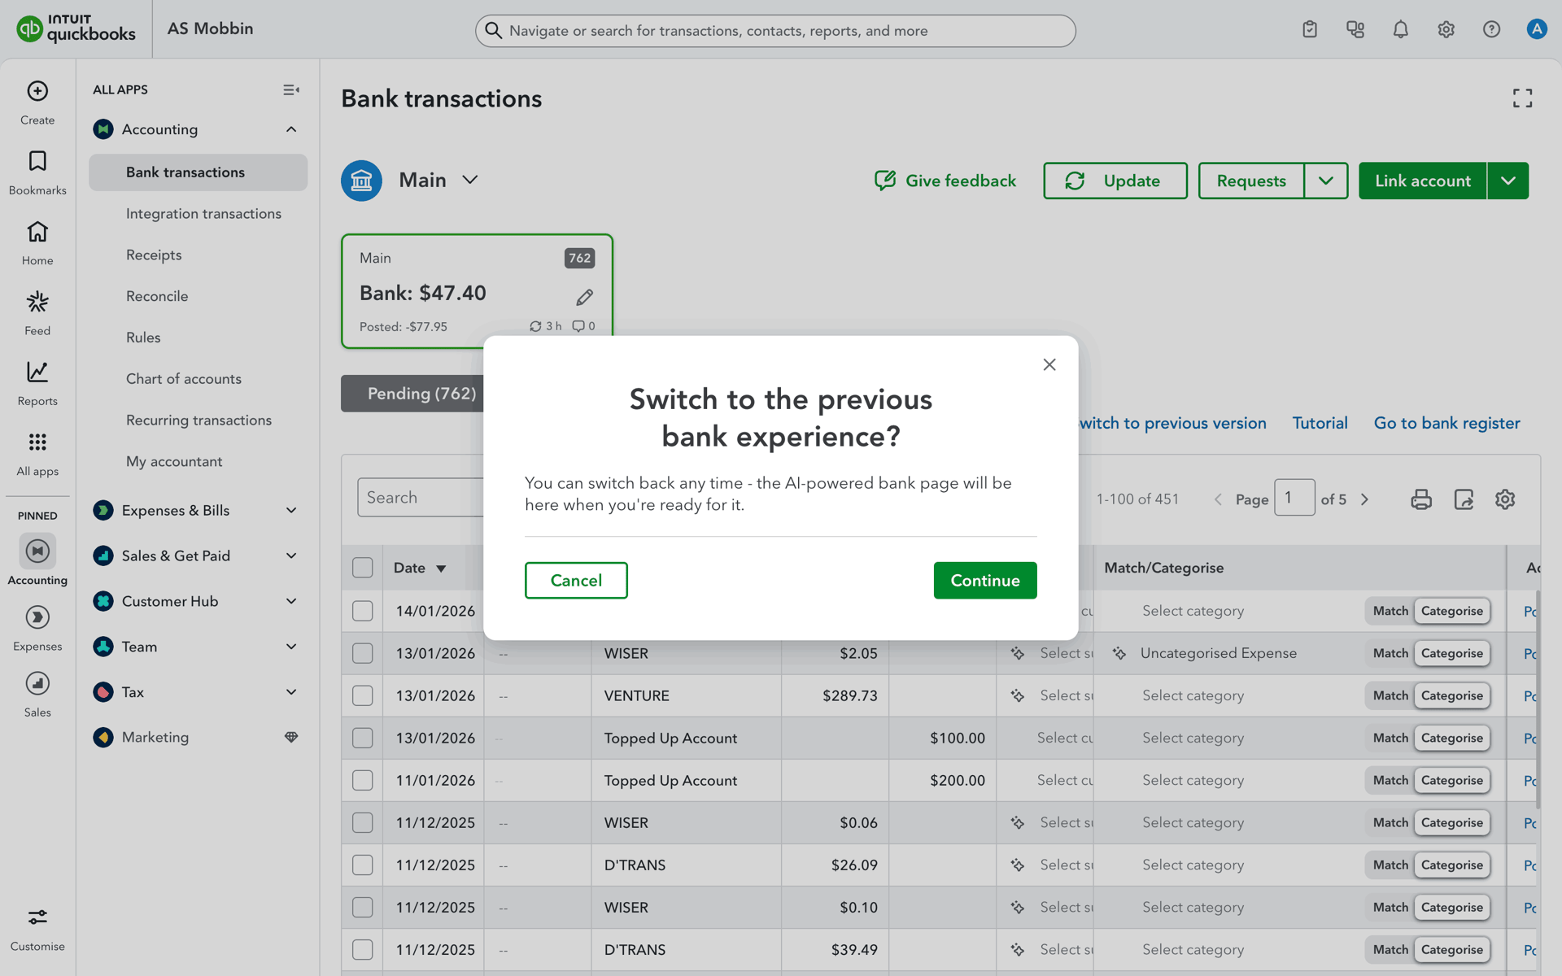
Task: Open table settings gear icon
Action: [1505, 499]
